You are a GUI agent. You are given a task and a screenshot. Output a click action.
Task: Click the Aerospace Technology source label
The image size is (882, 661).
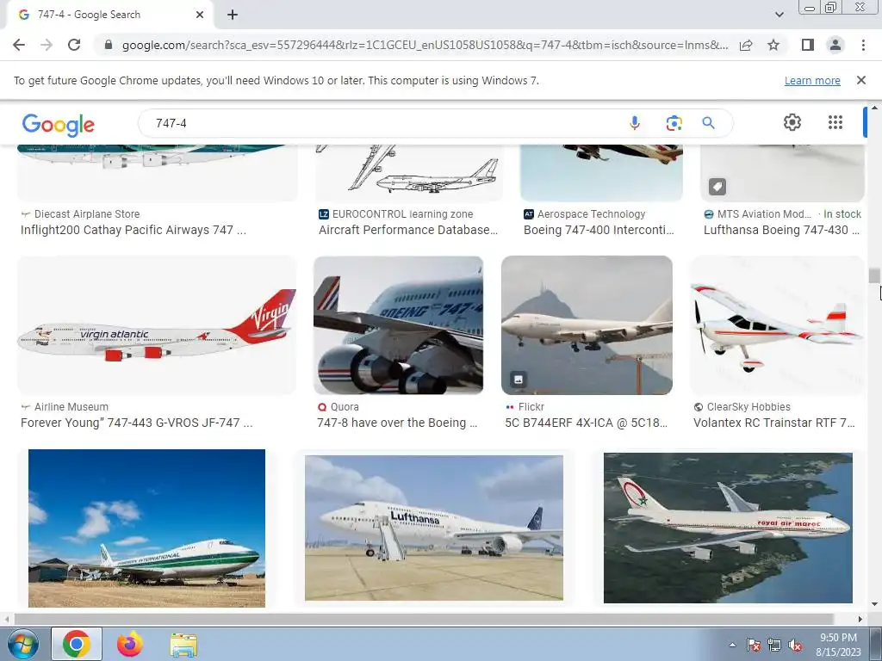pyautogui.click(x=591, y=214)
